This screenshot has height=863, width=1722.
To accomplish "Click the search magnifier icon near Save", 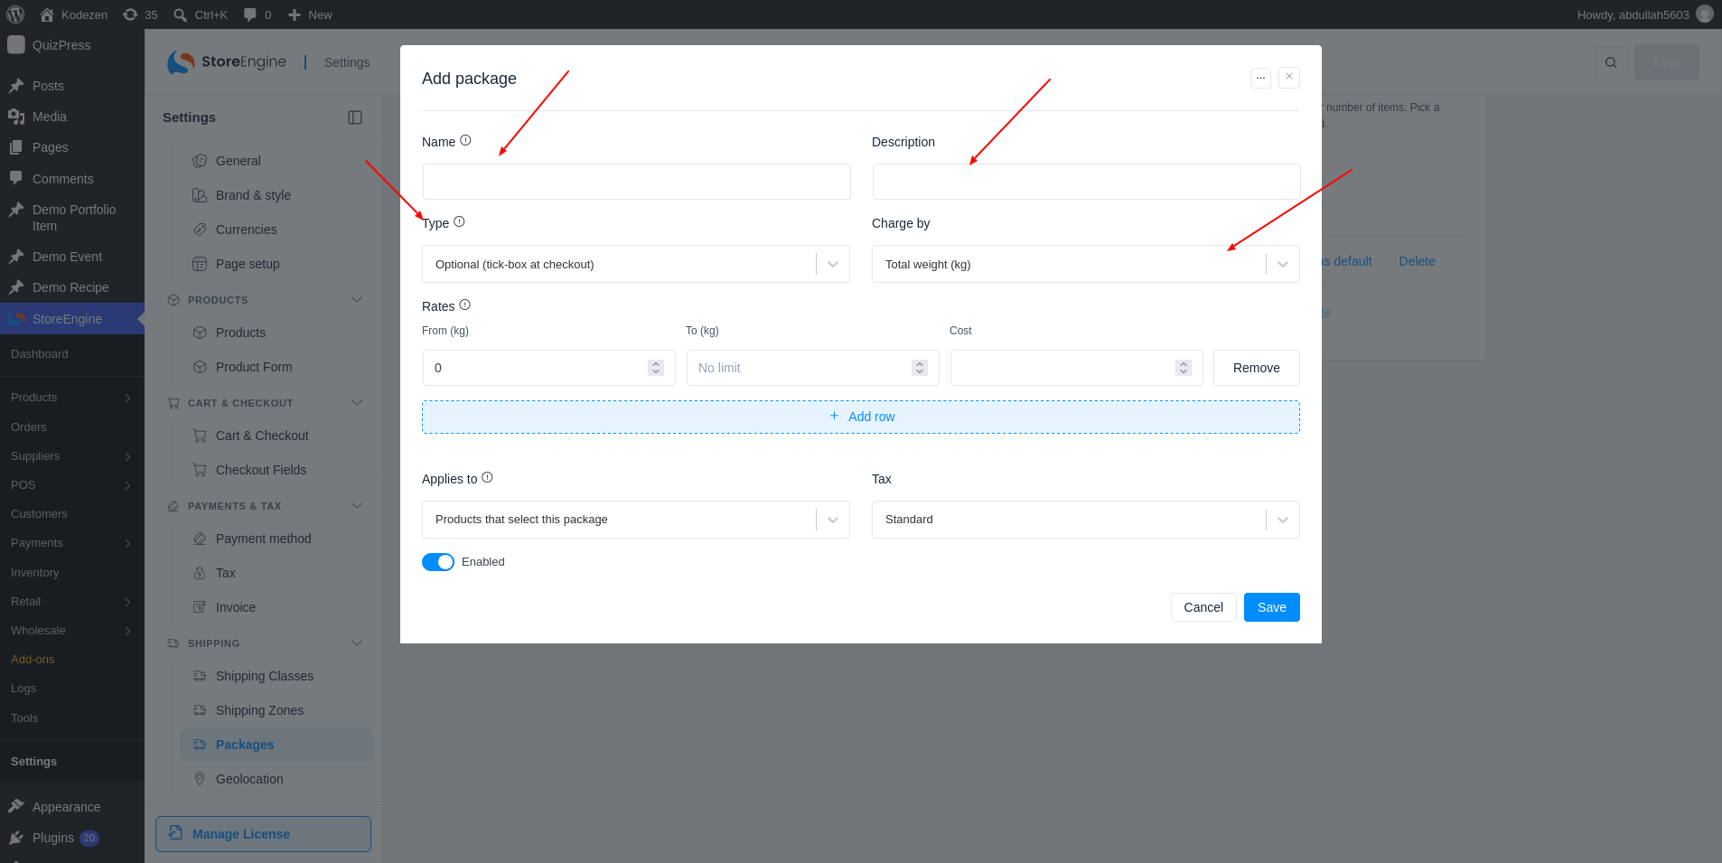I will tap(1611, 62).
